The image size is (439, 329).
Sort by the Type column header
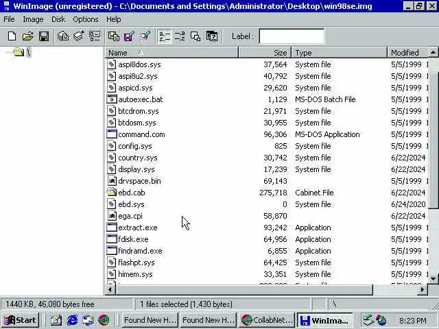340,53
